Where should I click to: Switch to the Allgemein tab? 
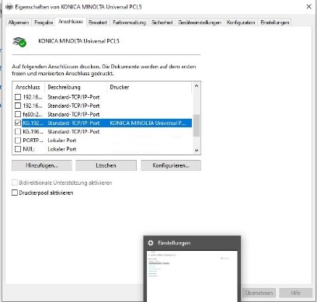pos(19,23)
